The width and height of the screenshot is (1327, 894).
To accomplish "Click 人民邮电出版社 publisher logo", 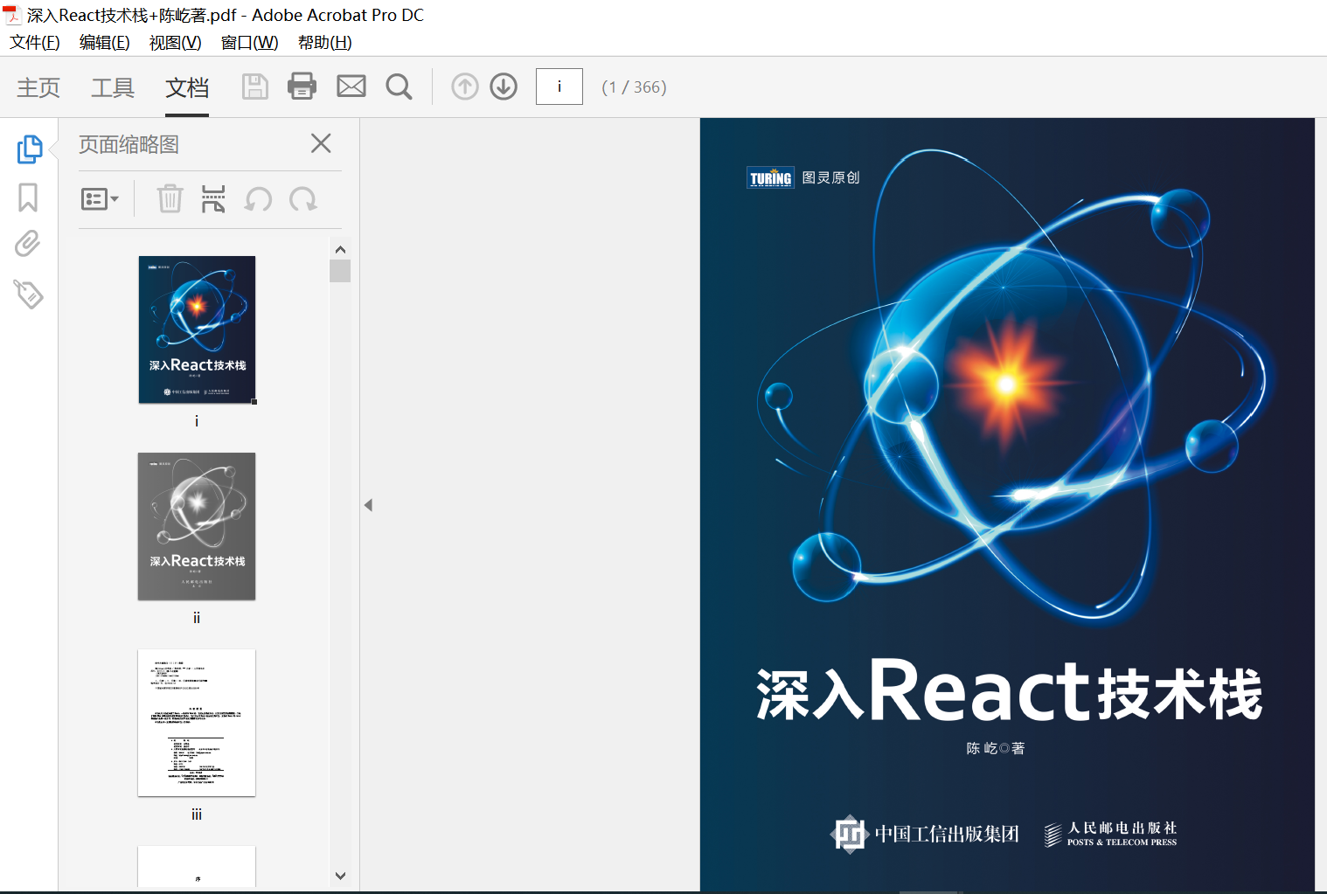I will (x=1110, y=835).
